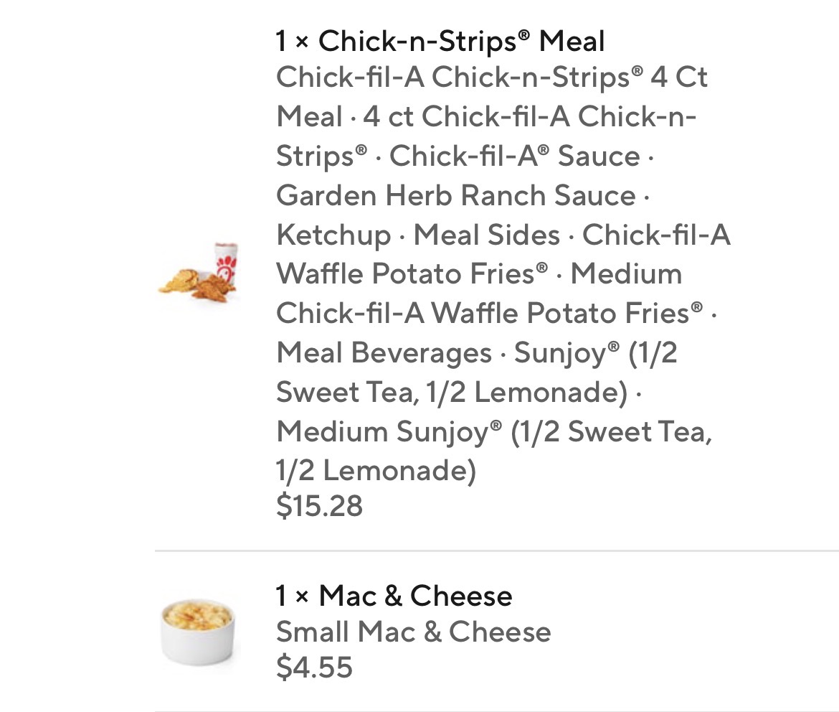839x712 pixels.
Task: Click the Medium Sunjoy® beverage size text
Action: [389, 431]
